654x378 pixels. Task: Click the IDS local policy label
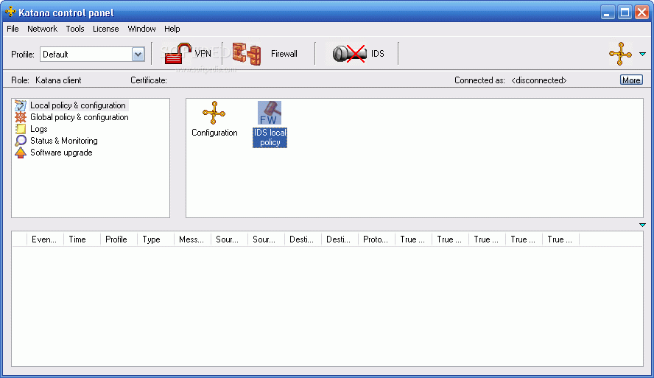(x=270, y=138)
